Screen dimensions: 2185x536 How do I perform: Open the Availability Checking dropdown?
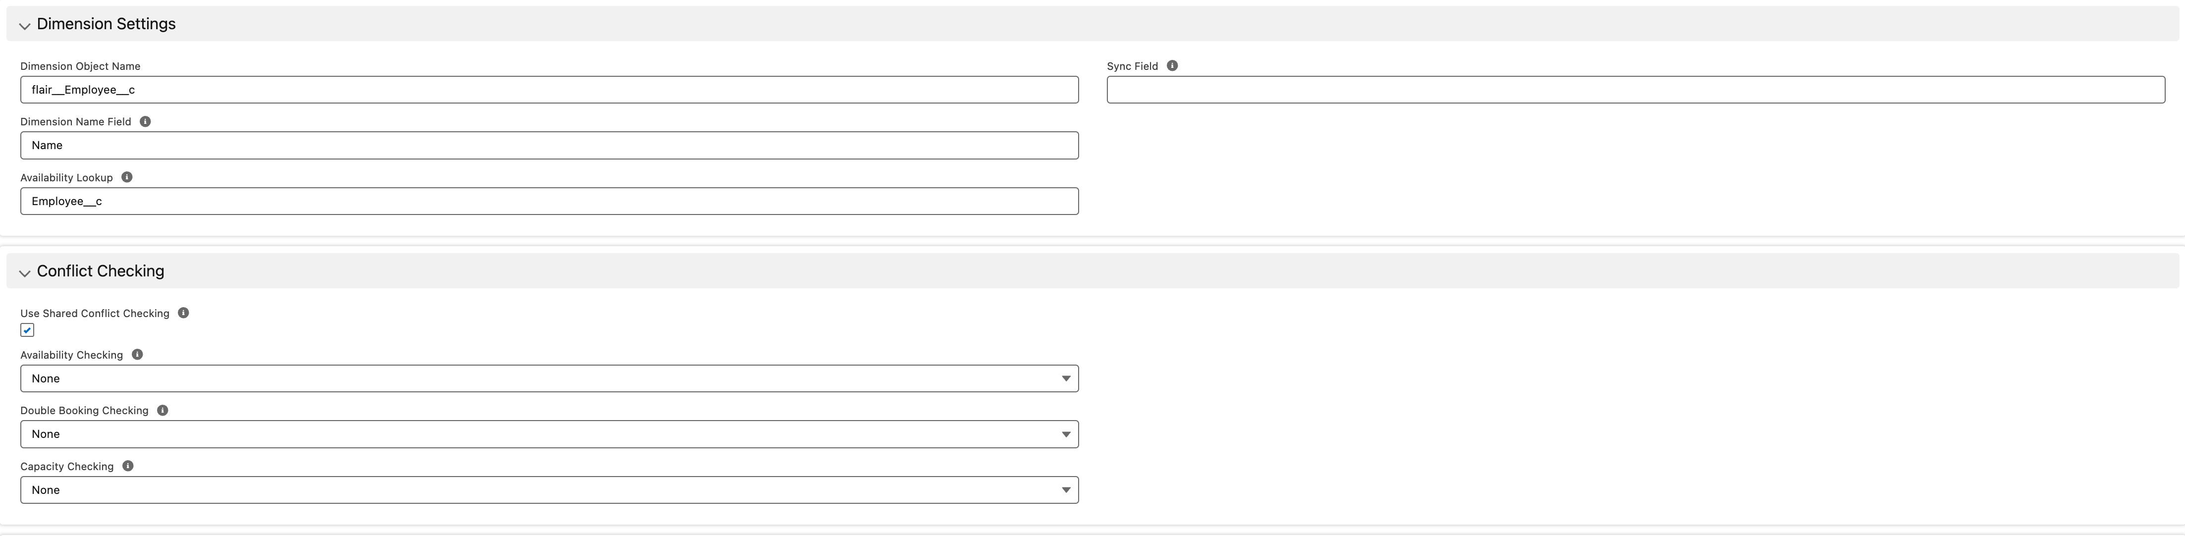(x=549, y=378)
